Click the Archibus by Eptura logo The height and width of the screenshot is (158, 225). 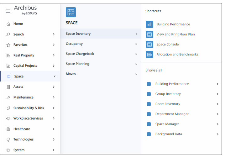[x=26, y=10]
